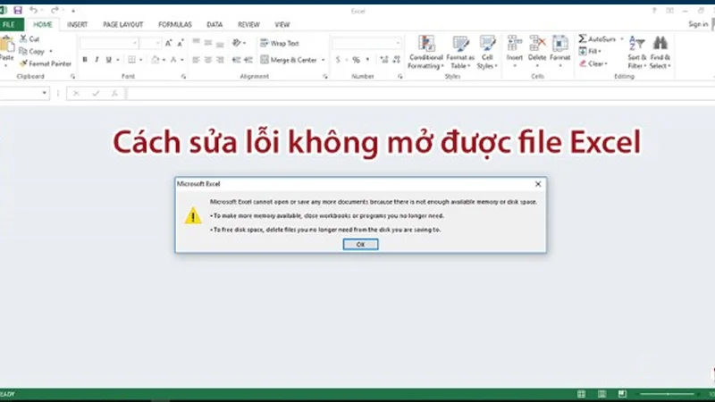Toggle Wrap Text

(x=280, y=43)
